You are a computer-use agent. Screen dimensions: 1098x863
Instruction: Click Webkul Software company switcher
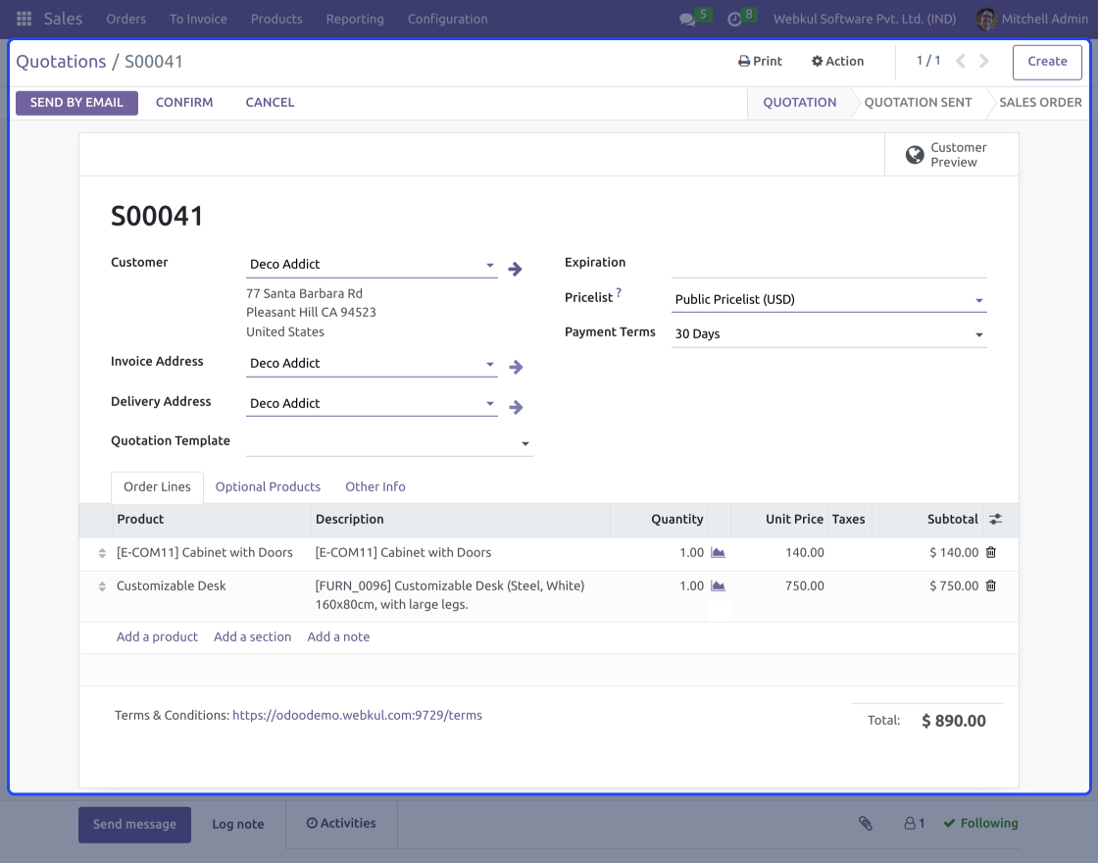tap(864, 19)
